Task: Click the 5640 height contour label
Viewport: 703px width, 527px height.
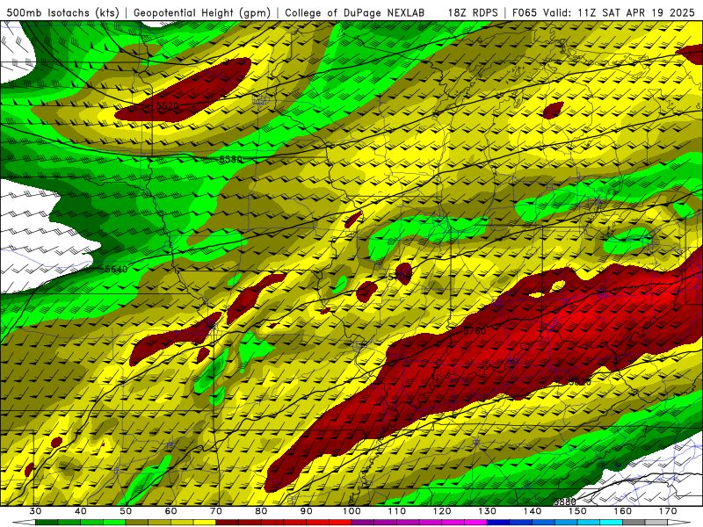Action: pos(117,270)
